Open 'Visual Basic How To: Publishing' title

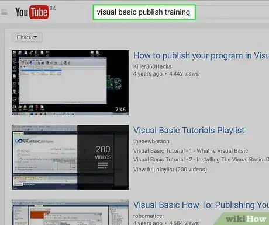pyautogui.click(x=201, y=205)
